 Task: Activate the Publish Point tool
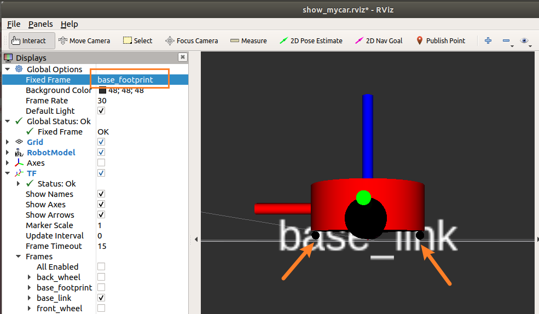[x=441, y=41]
